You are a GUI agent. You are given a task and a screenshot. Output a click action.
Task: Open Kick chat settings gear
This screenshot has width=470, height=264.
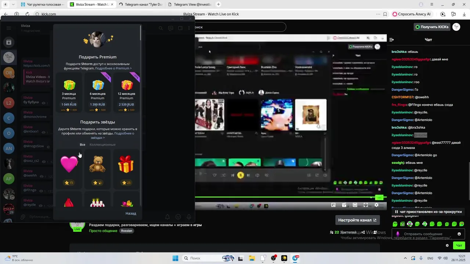pos(447,246)
